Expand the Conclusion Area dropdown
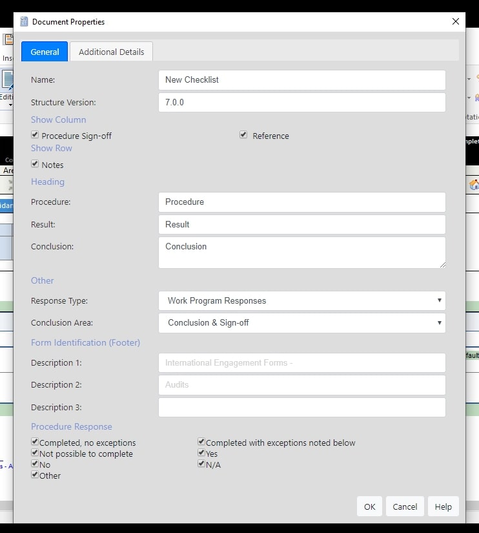The height and width of the screenshot is (533, 479). (301, 322)
